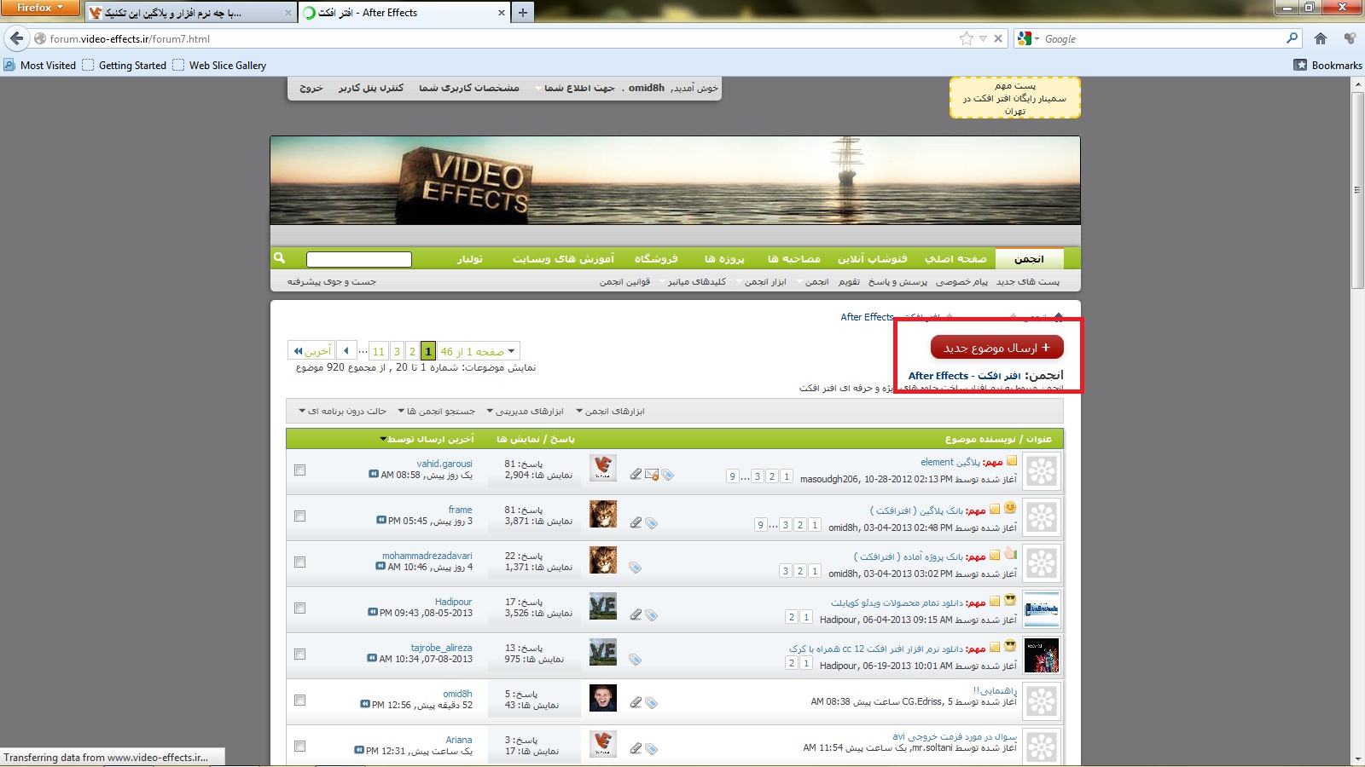
Task: Open the 'صفحه 1 از 46' page jump dropdown
Action: pos(478,351)
